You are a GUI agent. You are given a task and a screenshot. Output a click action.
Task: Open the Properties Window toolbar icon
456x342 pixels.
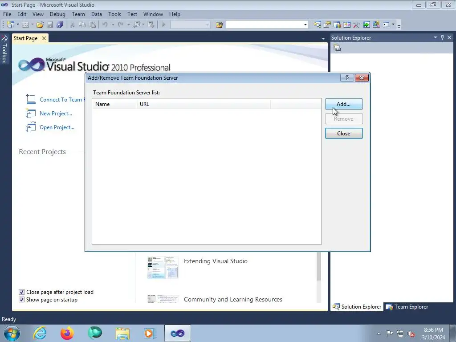[327, 25]
